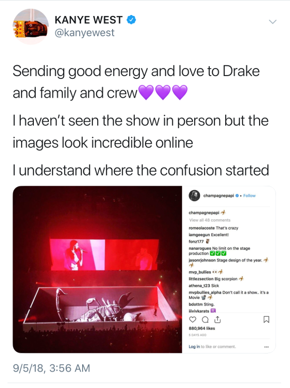290x388 pixels.
Task: Click the heart like icon on Instagram post
Action: pyautogui.click(x=192, y=320)
